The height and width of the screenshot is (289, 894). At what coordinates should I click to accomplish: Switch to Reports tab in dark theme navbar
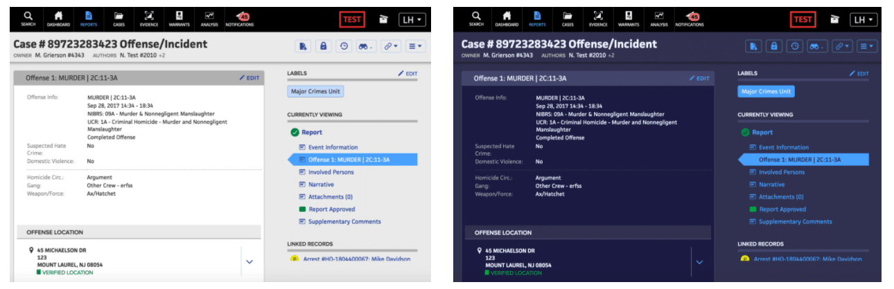(x=538, y=18)
